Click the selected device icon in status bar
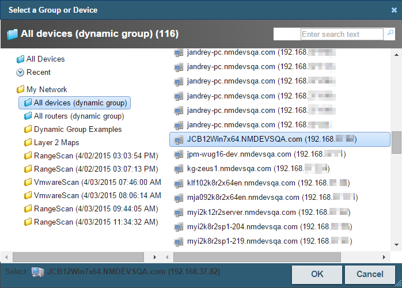Viewport: 402px width, 288px height. pos(37,272)
